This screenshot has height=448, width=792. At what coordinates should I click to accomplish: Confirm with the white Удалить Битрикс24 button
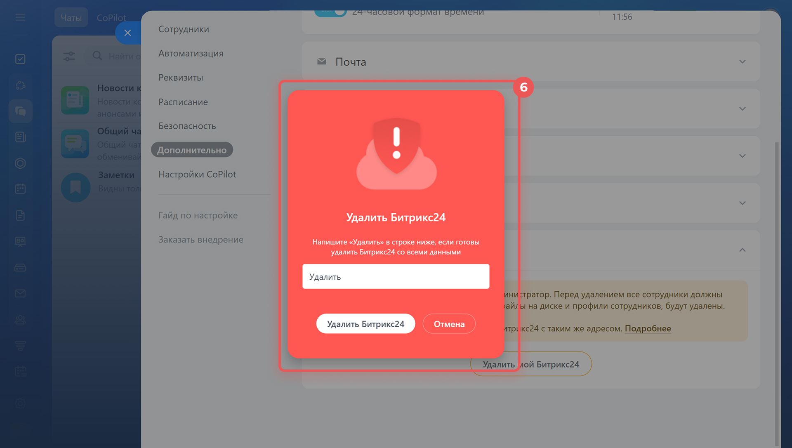point(365,324)
